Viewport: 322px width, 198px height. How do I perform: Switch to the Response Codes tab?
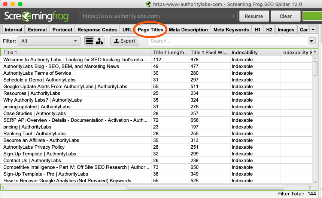(x=97, y=30)
